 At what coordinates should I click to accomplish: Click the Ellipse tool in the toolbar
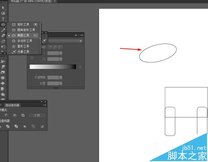coord(3,24)
